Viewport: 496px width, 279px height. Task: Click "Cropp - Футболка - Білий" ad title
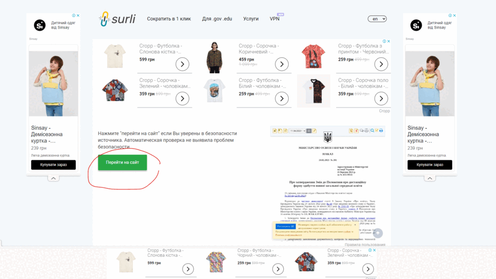tap(262, 83)
